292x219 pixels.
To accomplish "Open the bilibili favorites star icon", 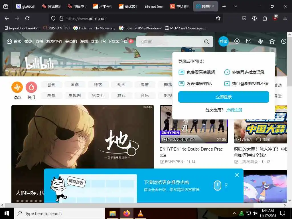I will pyautogui.click(x=272, y=41).
